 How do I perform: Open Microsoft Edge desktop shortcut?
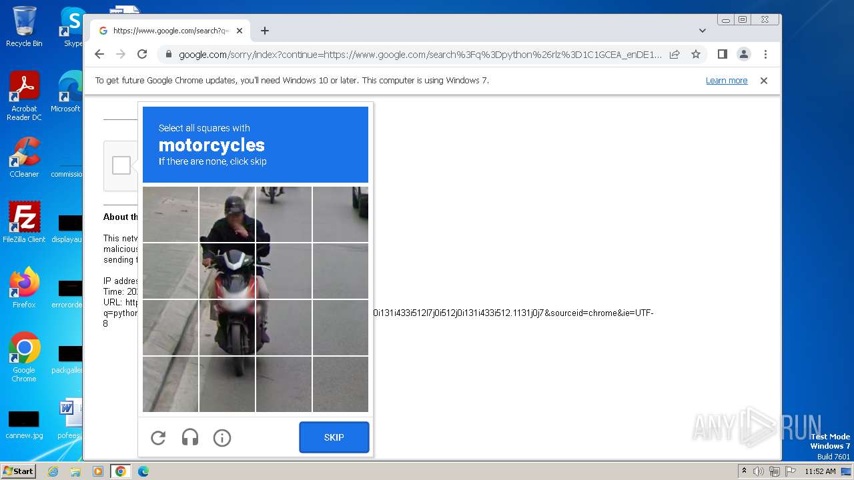click(x=68, y=92)
